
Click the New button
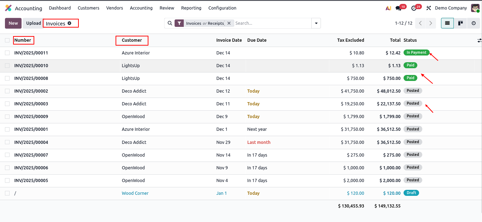click(x=13, y=23)
